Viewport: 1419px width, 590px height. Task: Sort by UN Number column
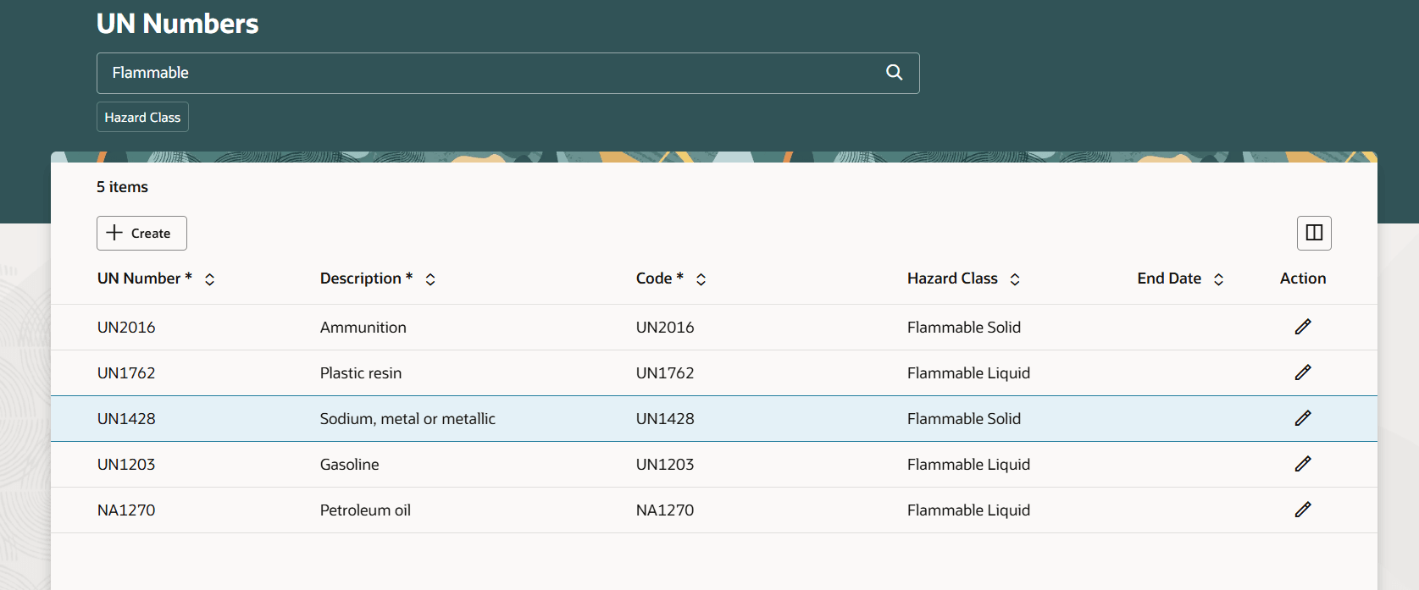pos(209,279)
